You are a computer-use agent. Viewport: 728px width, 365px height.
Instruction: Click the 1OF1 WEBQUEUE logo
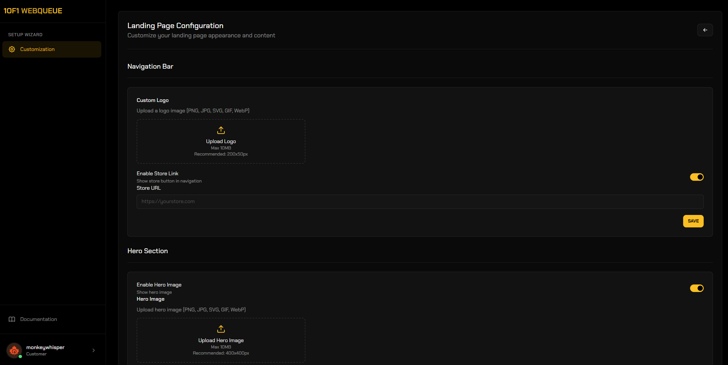33,11
